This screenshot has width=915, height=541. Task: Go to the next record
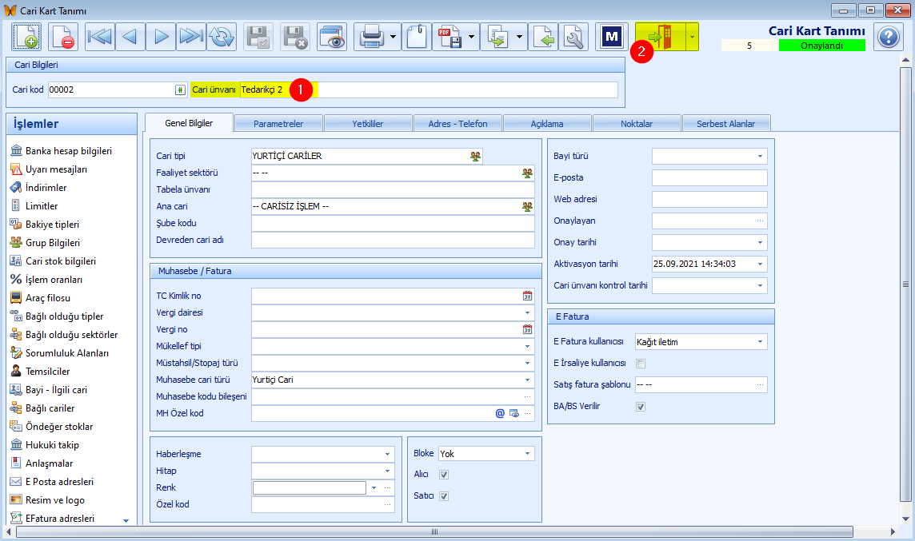tap(161, 37)
